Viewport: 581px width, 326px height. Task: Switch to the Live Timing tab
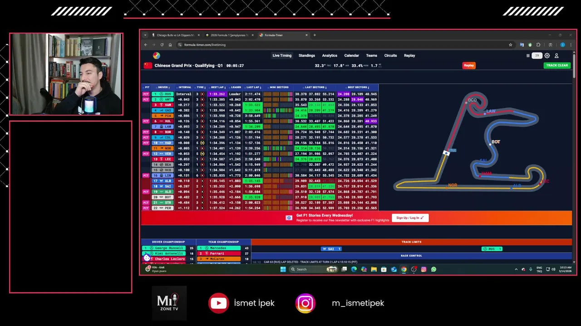point(282,56)
